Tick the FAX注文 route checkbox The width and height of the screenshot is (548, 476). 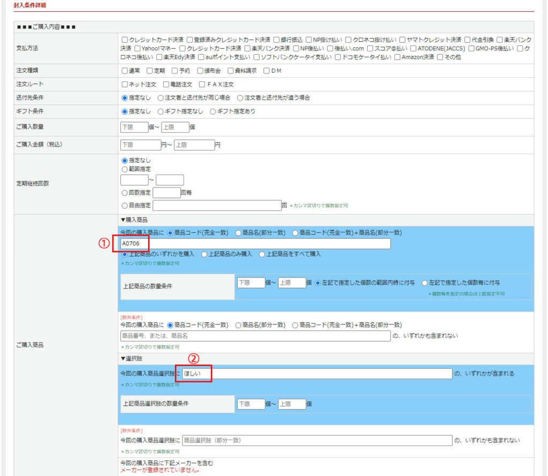[202, 85]
